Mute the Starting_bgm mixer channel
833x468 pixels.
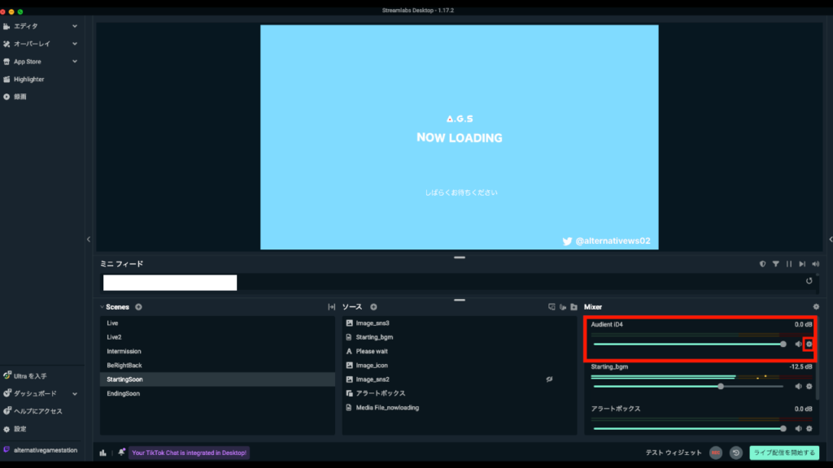tap(798, 386)
